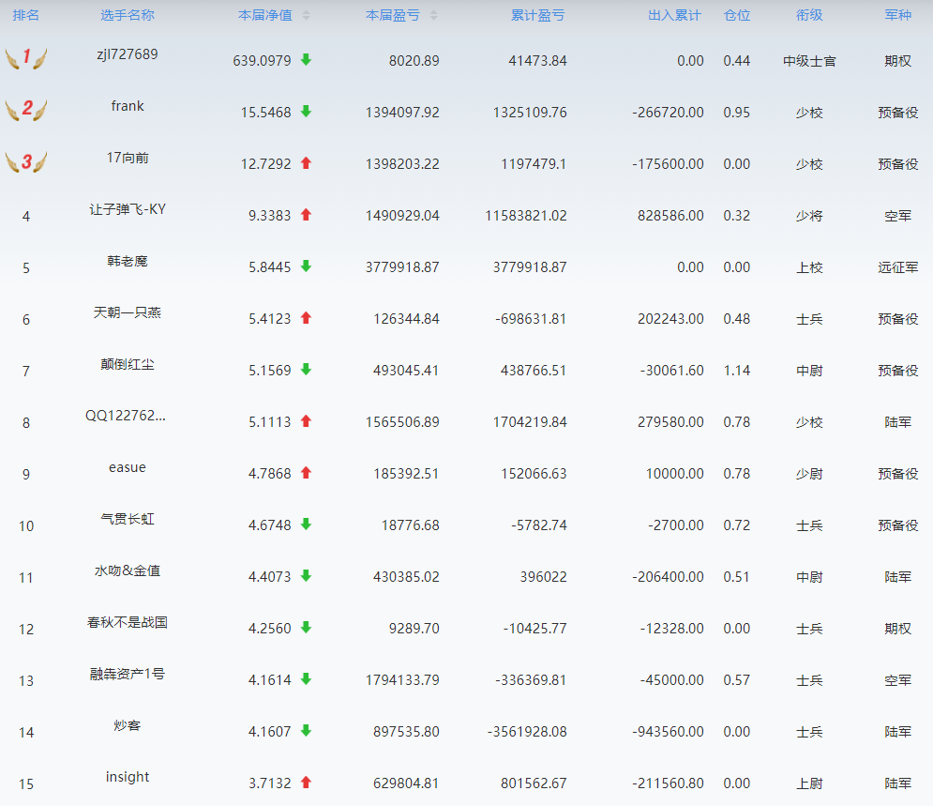The height and width of the screenshot is (806, 933).
Task: Select the value -3561928.08
Action: tap(527, 732)
